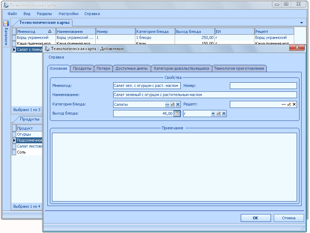Click app icon in dialog title bar
310x233 pixels.
47,48
